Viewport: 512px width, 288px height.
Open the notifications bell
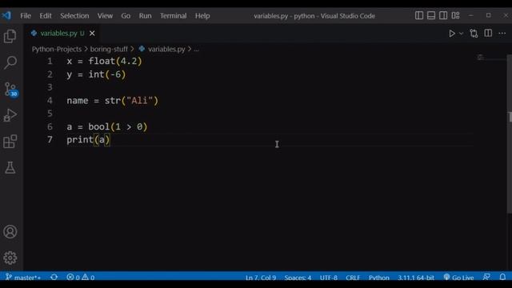coord(502,277)
